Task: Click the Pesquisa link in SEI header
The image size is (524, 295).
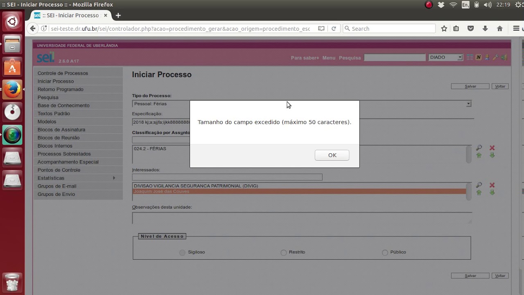Action: pos(350,58)
